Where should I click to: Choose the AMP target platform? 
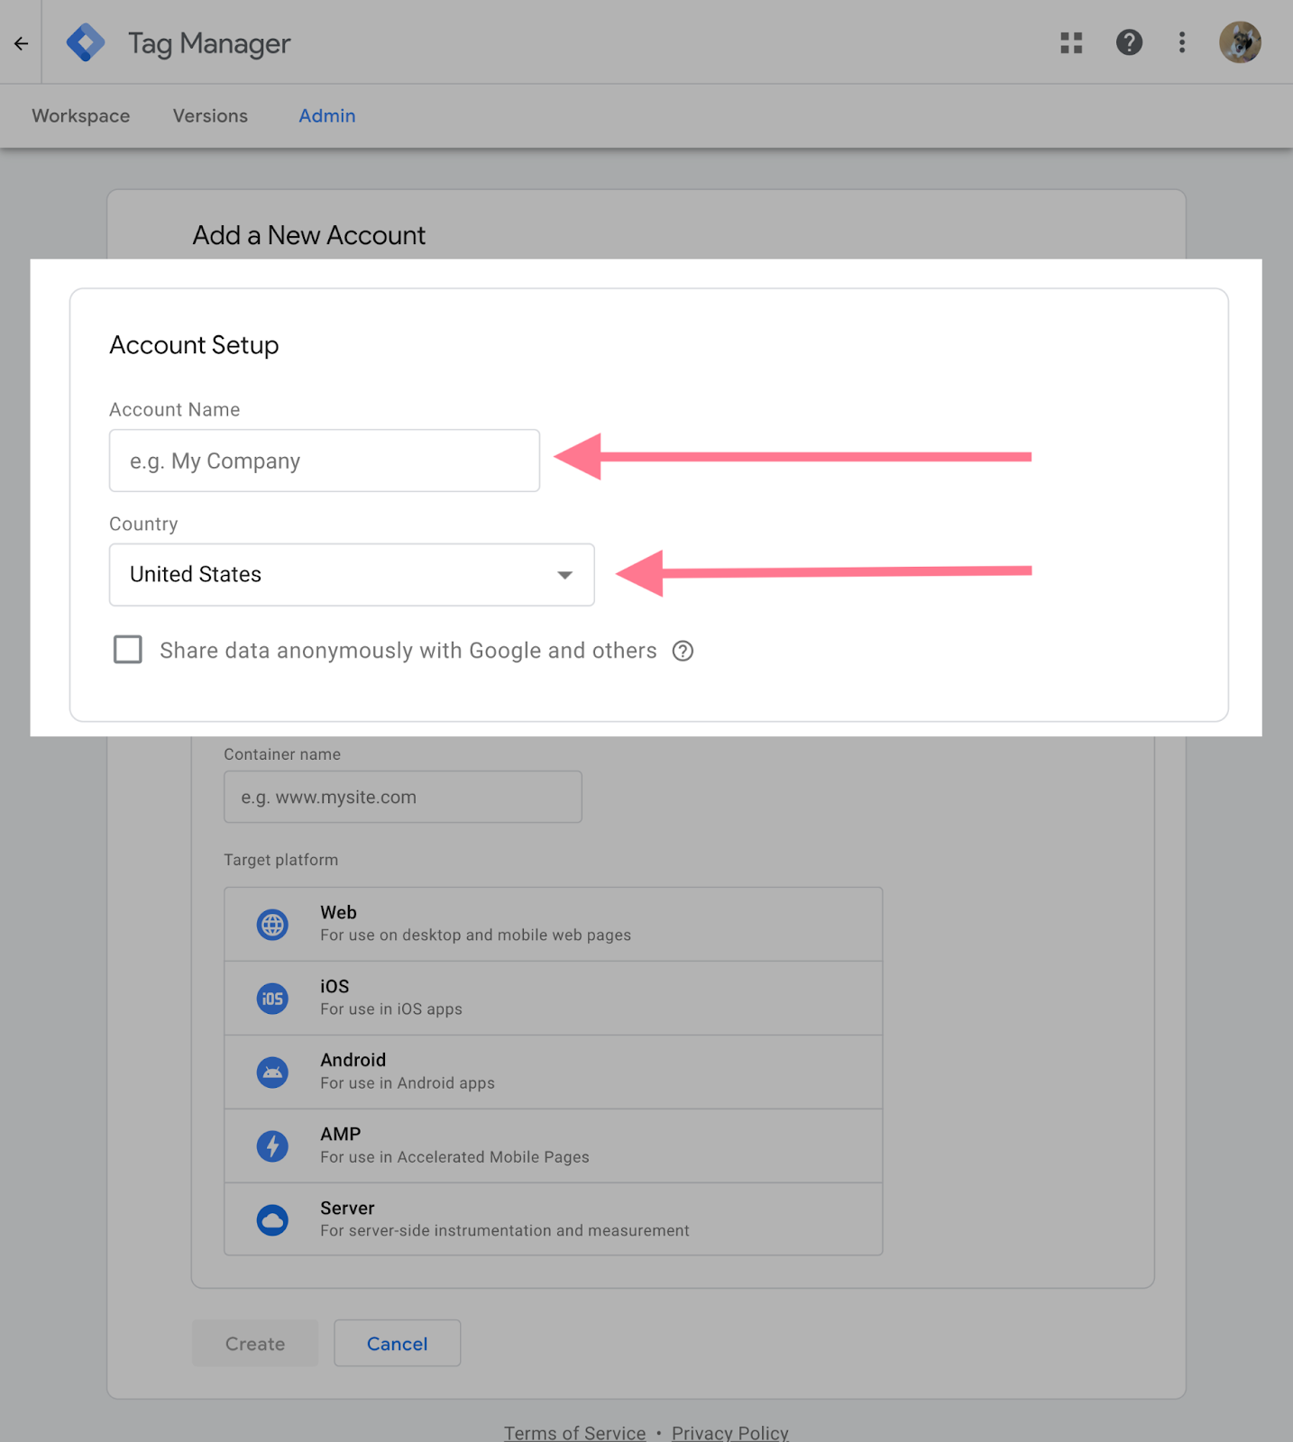[553, 1145]
